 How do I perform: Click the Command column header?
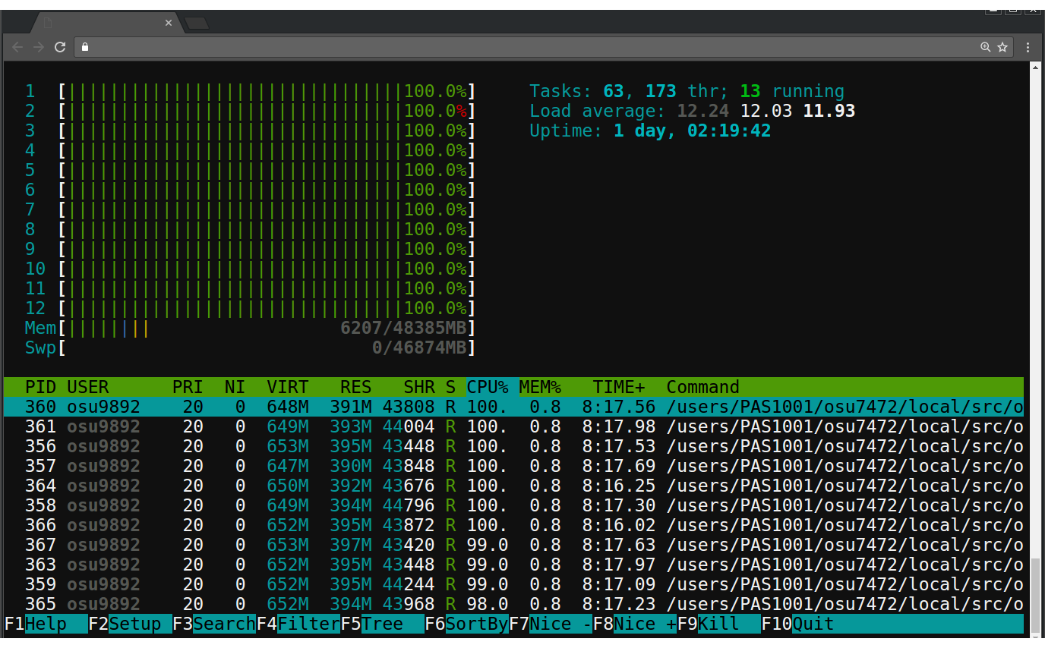click(x=703, y=387)
